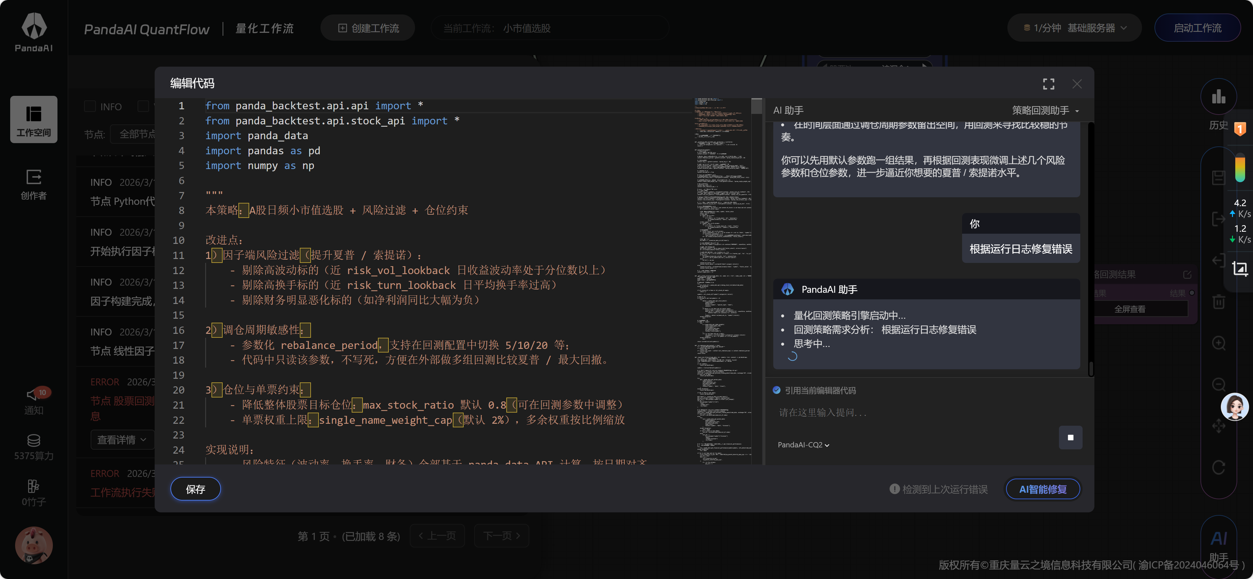Click the import icon in canvas toolbar

1219,261
